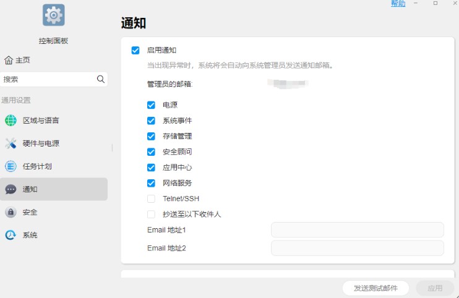This screenshot has height=298, width=459.
Task: Click the tools icon for 硬件与电源
Action: (11, 143)
